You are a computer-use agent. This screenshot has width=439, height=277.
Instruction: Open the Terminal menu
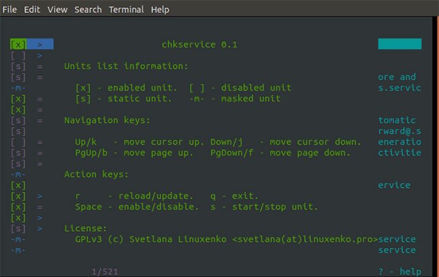click(126, 9)
